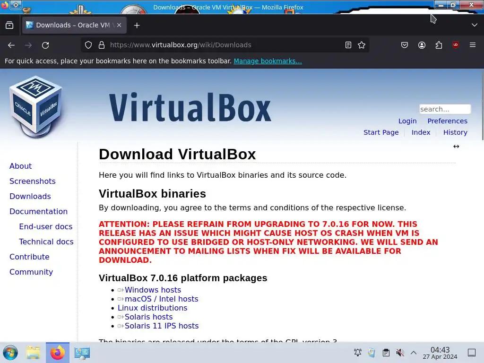Expand the list all tabs chevron
The image size is (484, 363).
pyautogui.click(x=475, y=25)
